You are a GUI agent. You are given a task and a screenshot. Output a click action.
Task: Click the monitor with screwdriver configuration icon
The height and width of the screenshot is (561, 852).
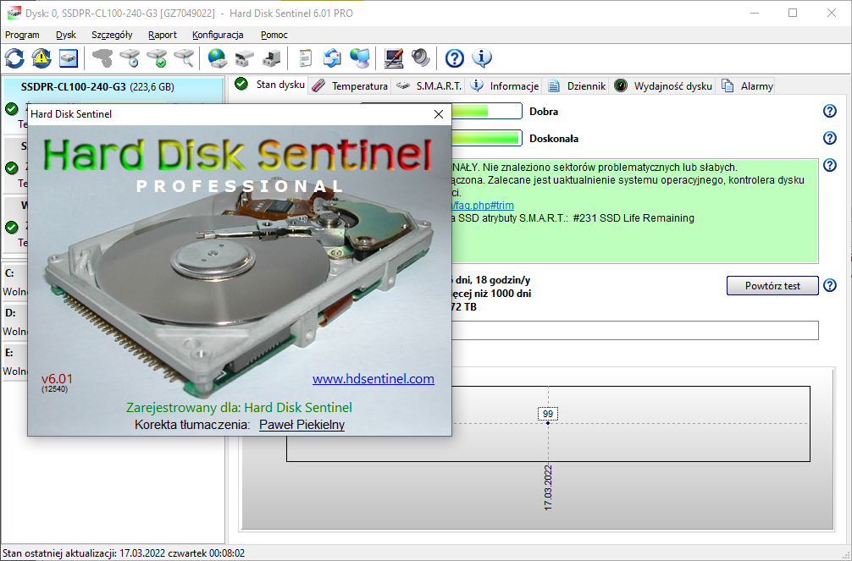pos(394,58)
